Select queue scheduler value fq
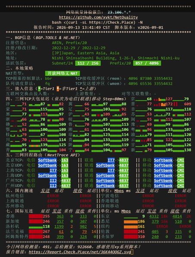 click(47, 84)
